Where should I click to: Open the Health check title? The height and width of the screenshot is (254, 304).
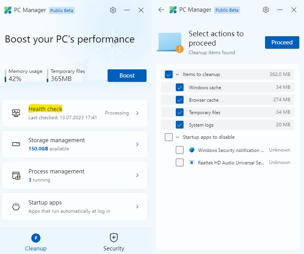click(x=45, y=109)
